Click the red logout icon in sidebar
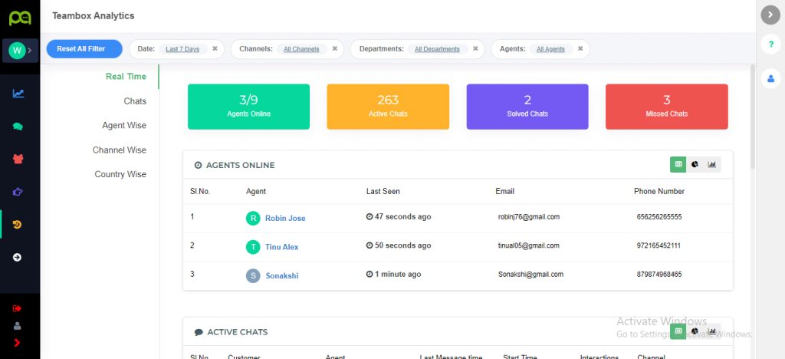This screenshot has height=359, width=785. (x=17, y=308)
